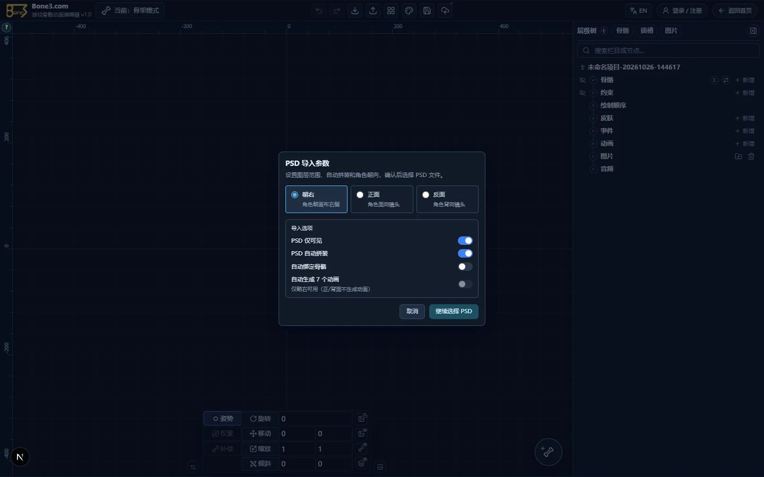Collapse the right side panel icon
This screenshot has width=764, height=477.
[753, 31]
